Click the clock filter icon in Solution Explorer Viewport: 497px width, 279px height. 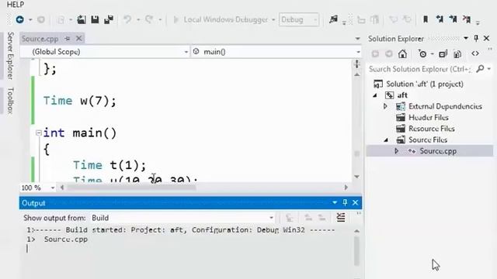point(422,54)
